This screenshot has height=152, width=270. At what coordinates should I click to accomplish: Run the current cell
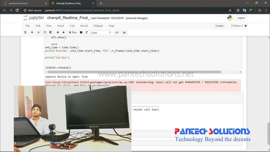click(73, 33)
